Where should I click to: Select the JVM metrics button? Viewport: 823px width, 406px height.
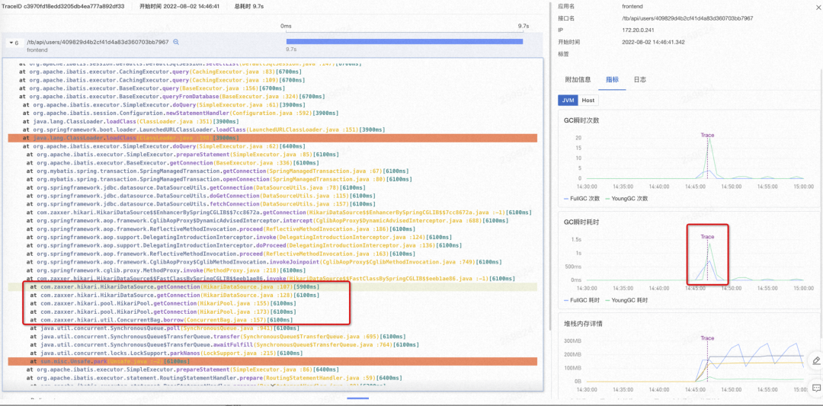[x=568, y=100]
